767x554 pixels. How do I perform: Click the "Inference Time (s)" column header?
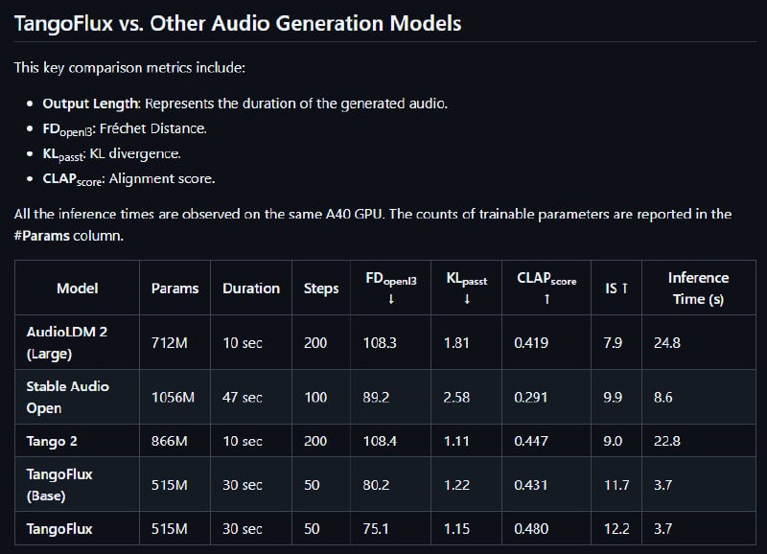(699, 288)
